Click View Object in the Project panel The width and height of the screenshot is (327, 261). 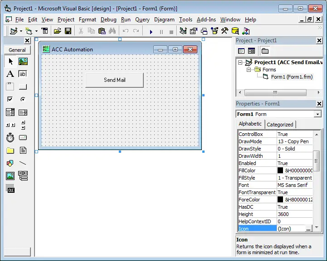coord(252,51)
